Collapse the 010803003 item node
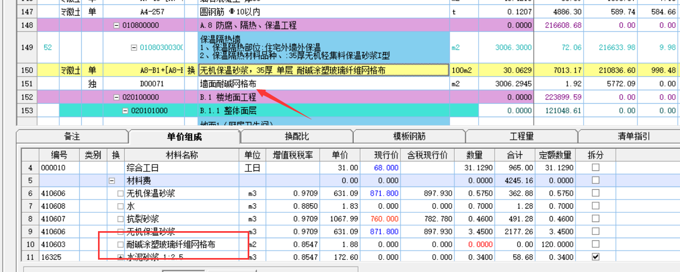This screenshot has width=680, height=272. pos(134,48)
